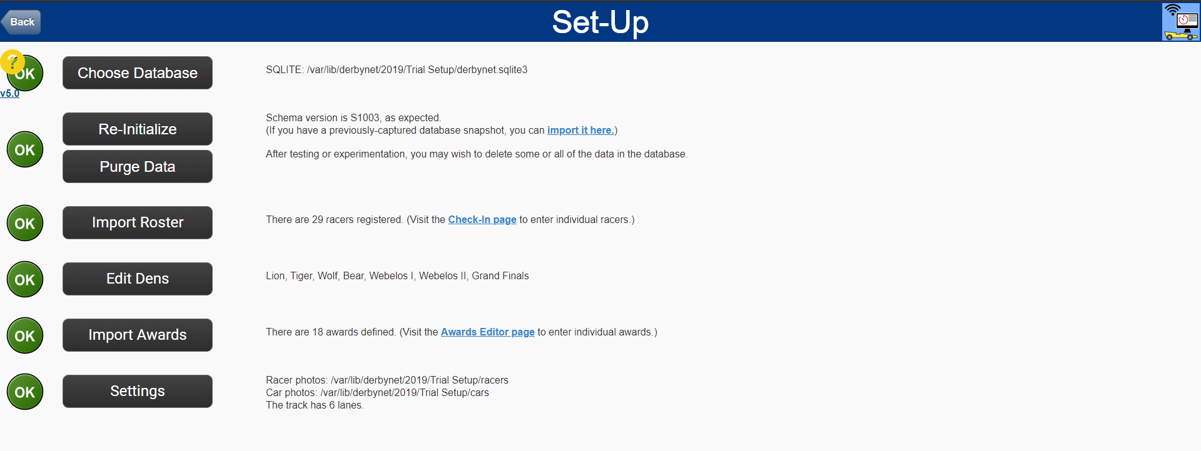Open the Choose Database dialog
This screenshot has width=1201, height=451.
coord(137,72)
